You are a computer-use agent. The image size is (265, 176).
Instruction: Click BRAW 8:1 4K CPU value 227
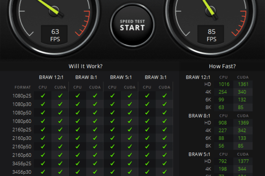(x=222, y=130)
